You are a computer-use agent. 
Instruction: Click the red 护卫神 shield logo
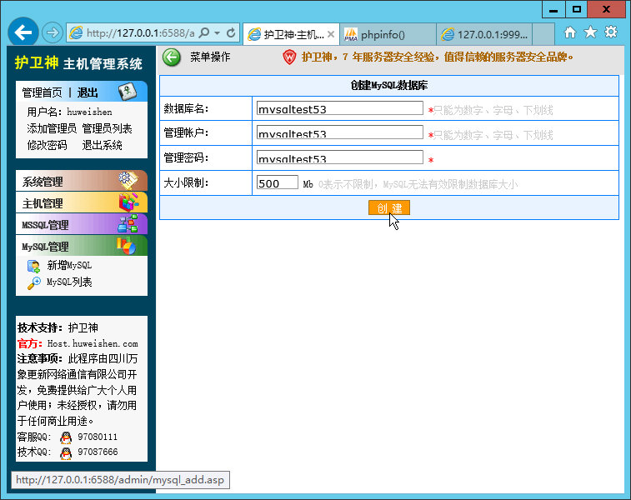tap(289, 57)
